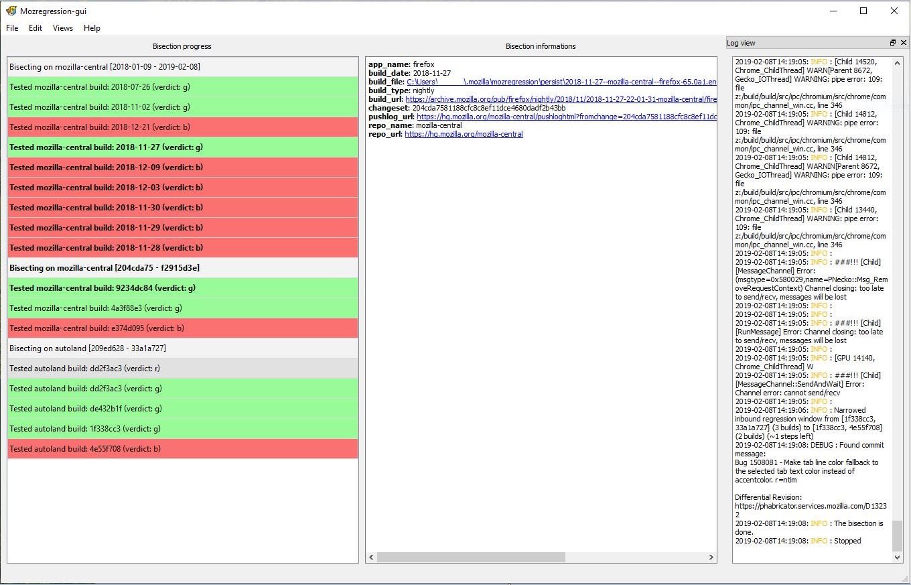The height and width of the screenshot is (585, 911).
Task: Click log view scroll up arrow
Action: 898,62
